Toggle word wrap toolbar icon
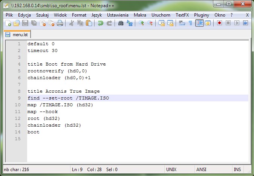The width and height of the screenshot is (254, 176). click(x=182, y=23)
